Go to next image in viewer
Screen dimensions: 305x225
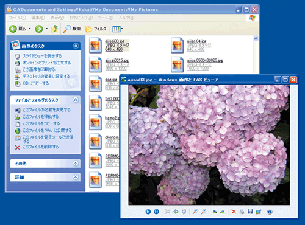[156, 212]
